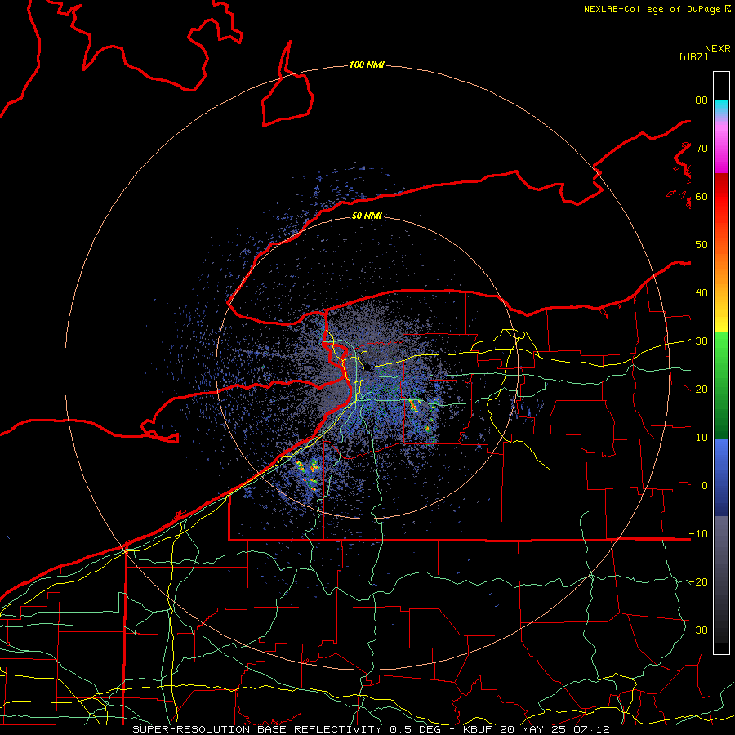Image resolution: width=735 pixels, height=735 pixels.
Task: Click the 50 value on the dBZ scale
Action: [x=702, y=245]
